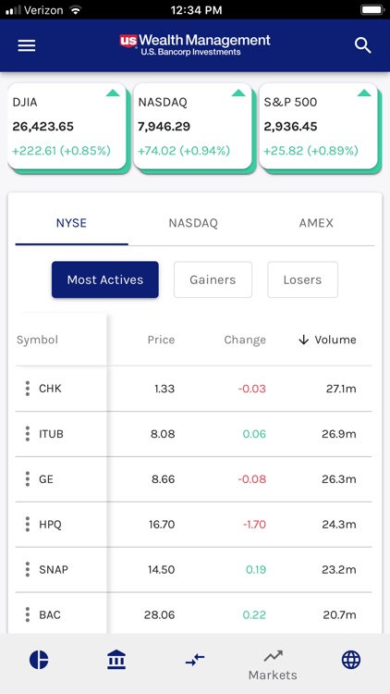Select the HPQ symbol
This screenshot has width=390, height=694.
tap(51, 525)
